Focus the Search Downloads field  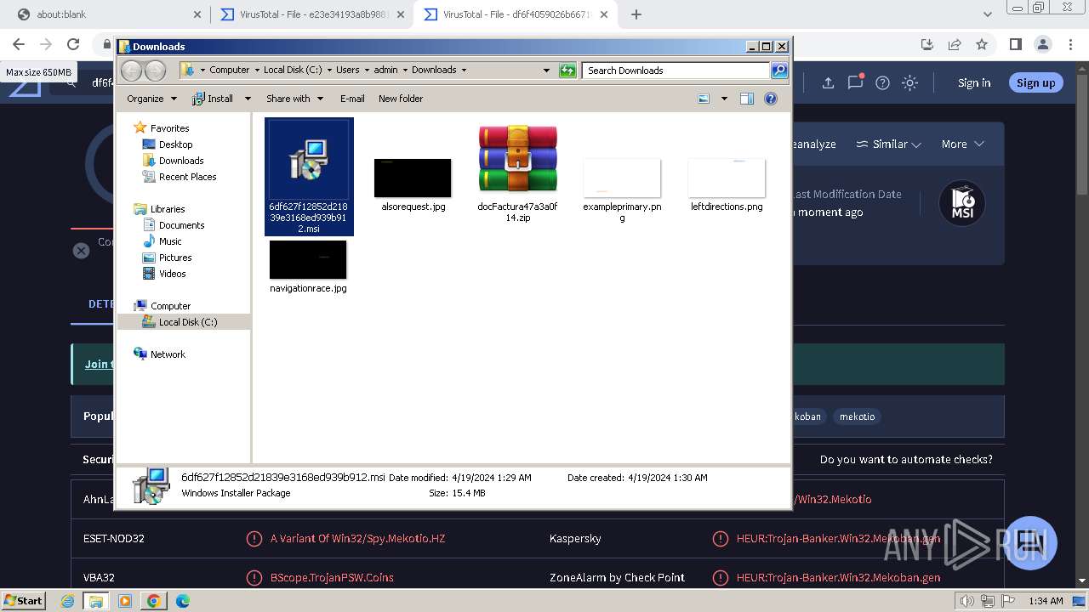(676, 71)
